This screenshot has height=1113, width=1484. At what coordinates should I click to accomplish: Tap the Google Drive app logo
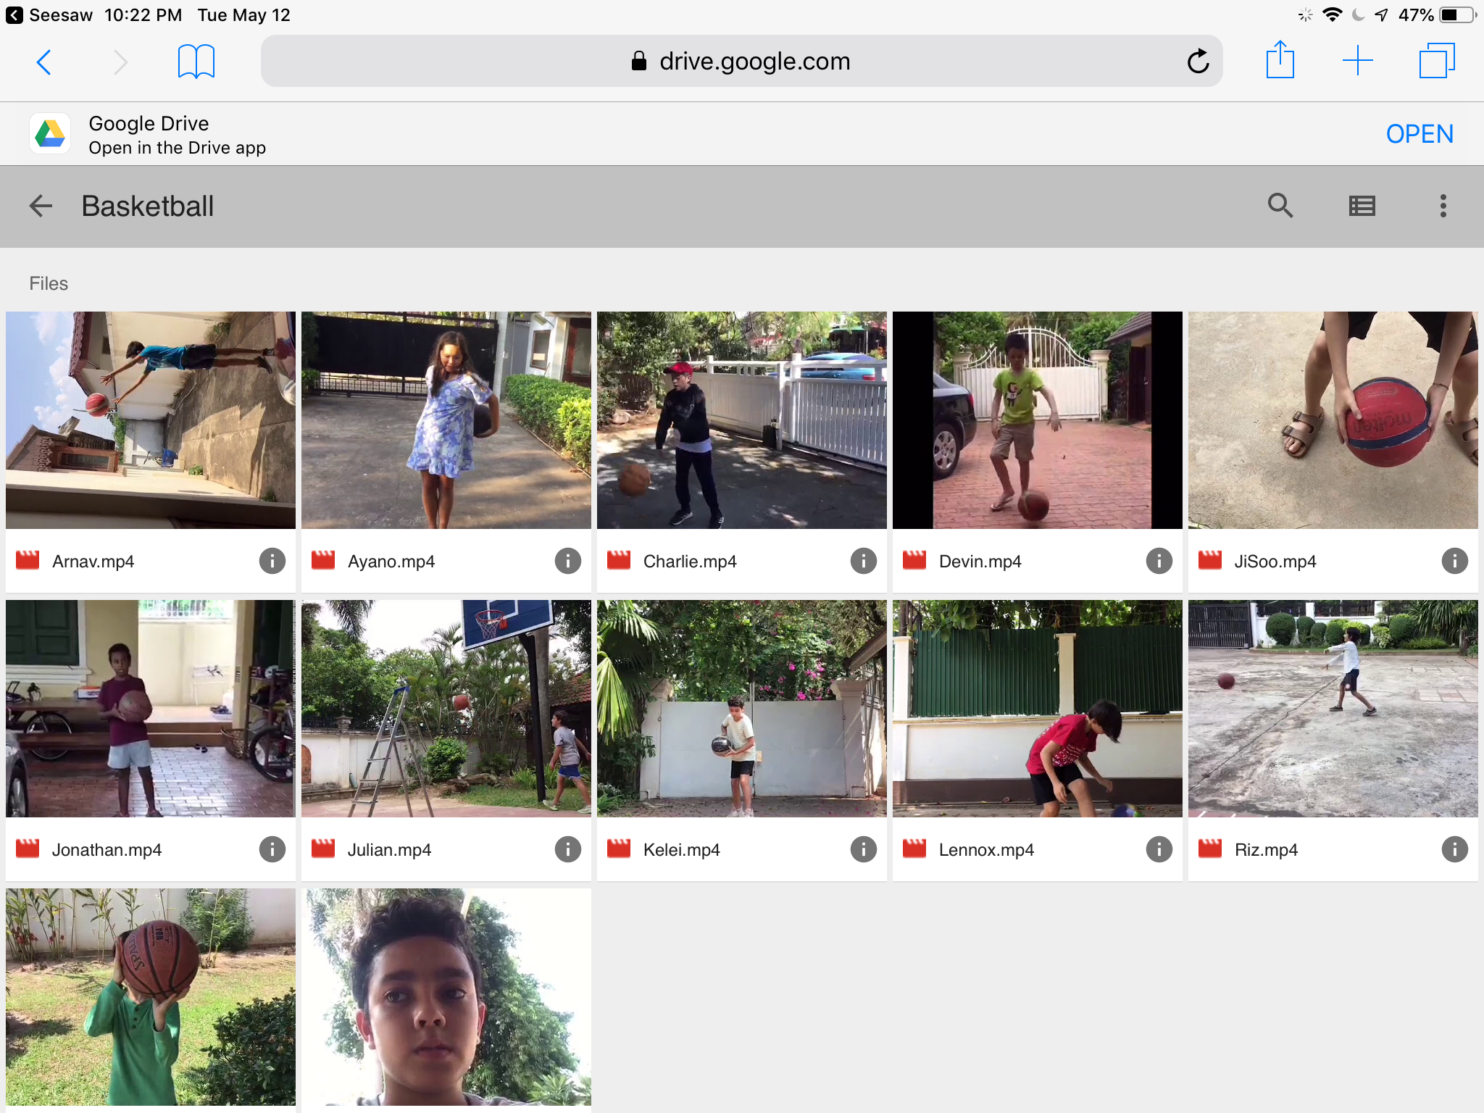(50, 133)
